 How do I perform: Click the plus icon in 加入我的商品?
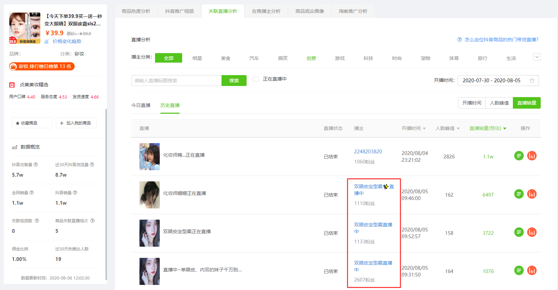tap(62, 123)
